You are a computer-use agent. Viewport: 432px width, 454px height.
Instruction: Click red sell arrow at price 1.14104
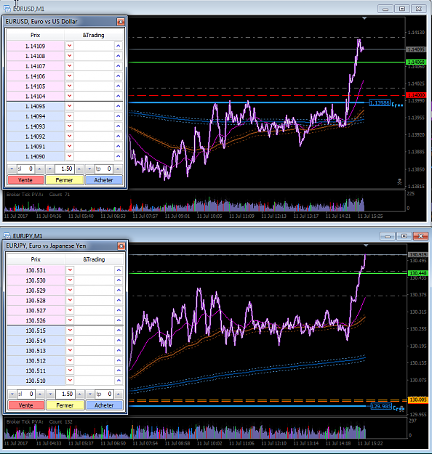70,96
